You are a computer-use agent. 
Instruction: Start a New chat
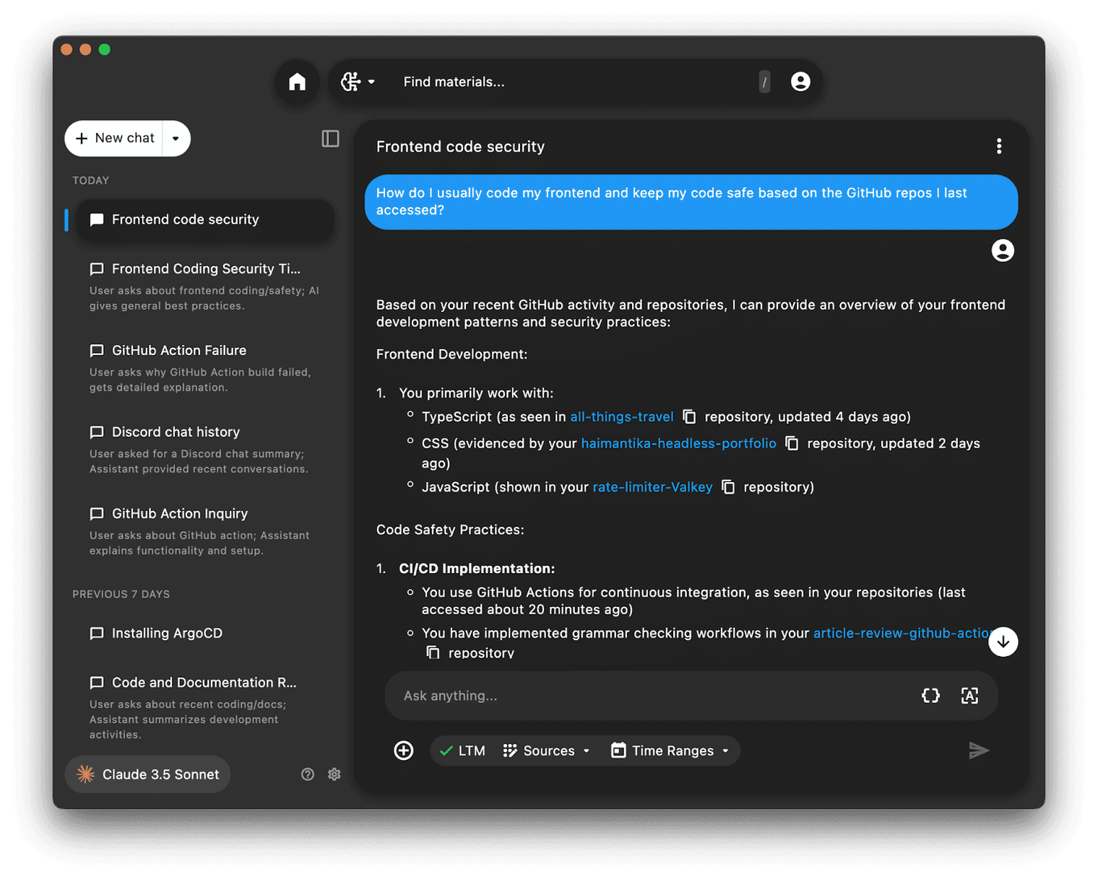pos(116,139)
